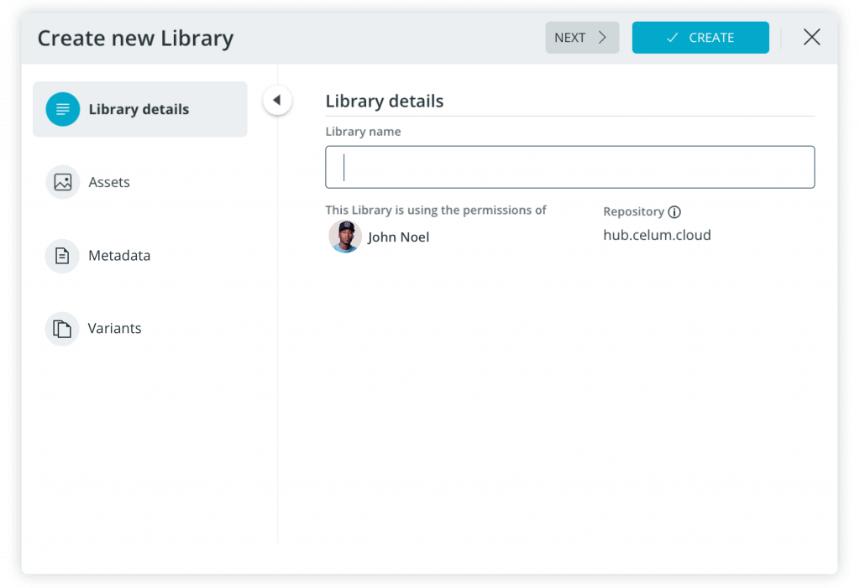Open the Metadata step
The height and width of the screenshot is (588, 860).
click(97, 255)
